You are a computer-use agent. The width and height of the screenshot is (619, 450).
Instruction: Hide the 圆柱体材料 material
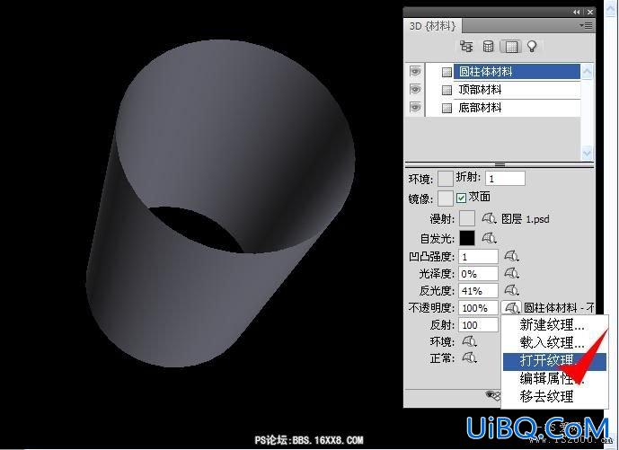[415, 72]
